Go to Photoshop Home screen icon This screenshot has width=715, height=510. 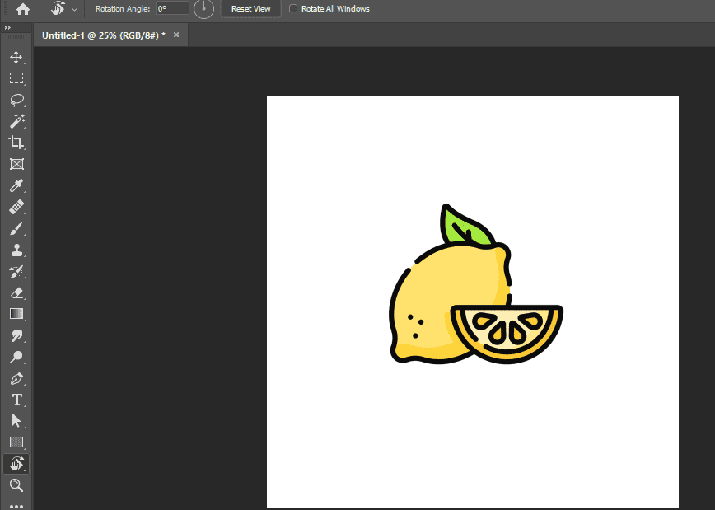23,10
